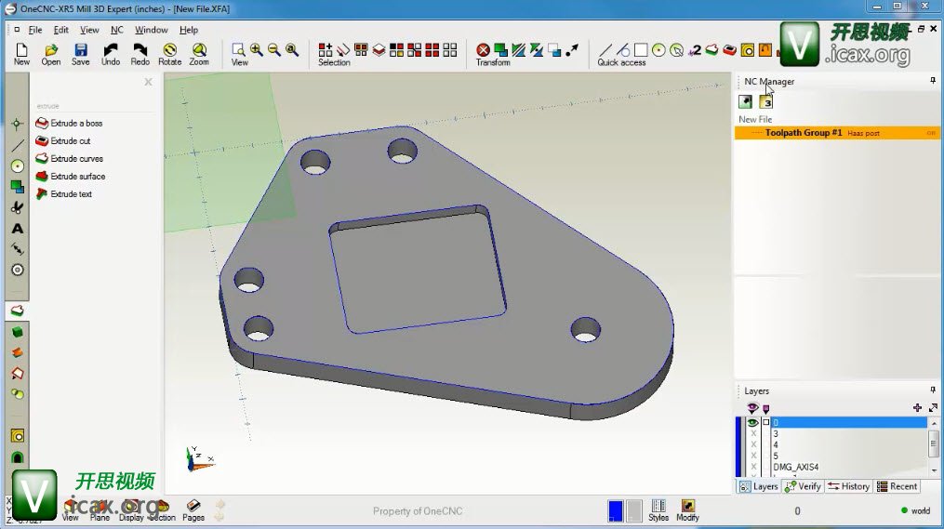Select Toolpath Group #1 entry
The image size is (944, 529).
coord(804,133)
